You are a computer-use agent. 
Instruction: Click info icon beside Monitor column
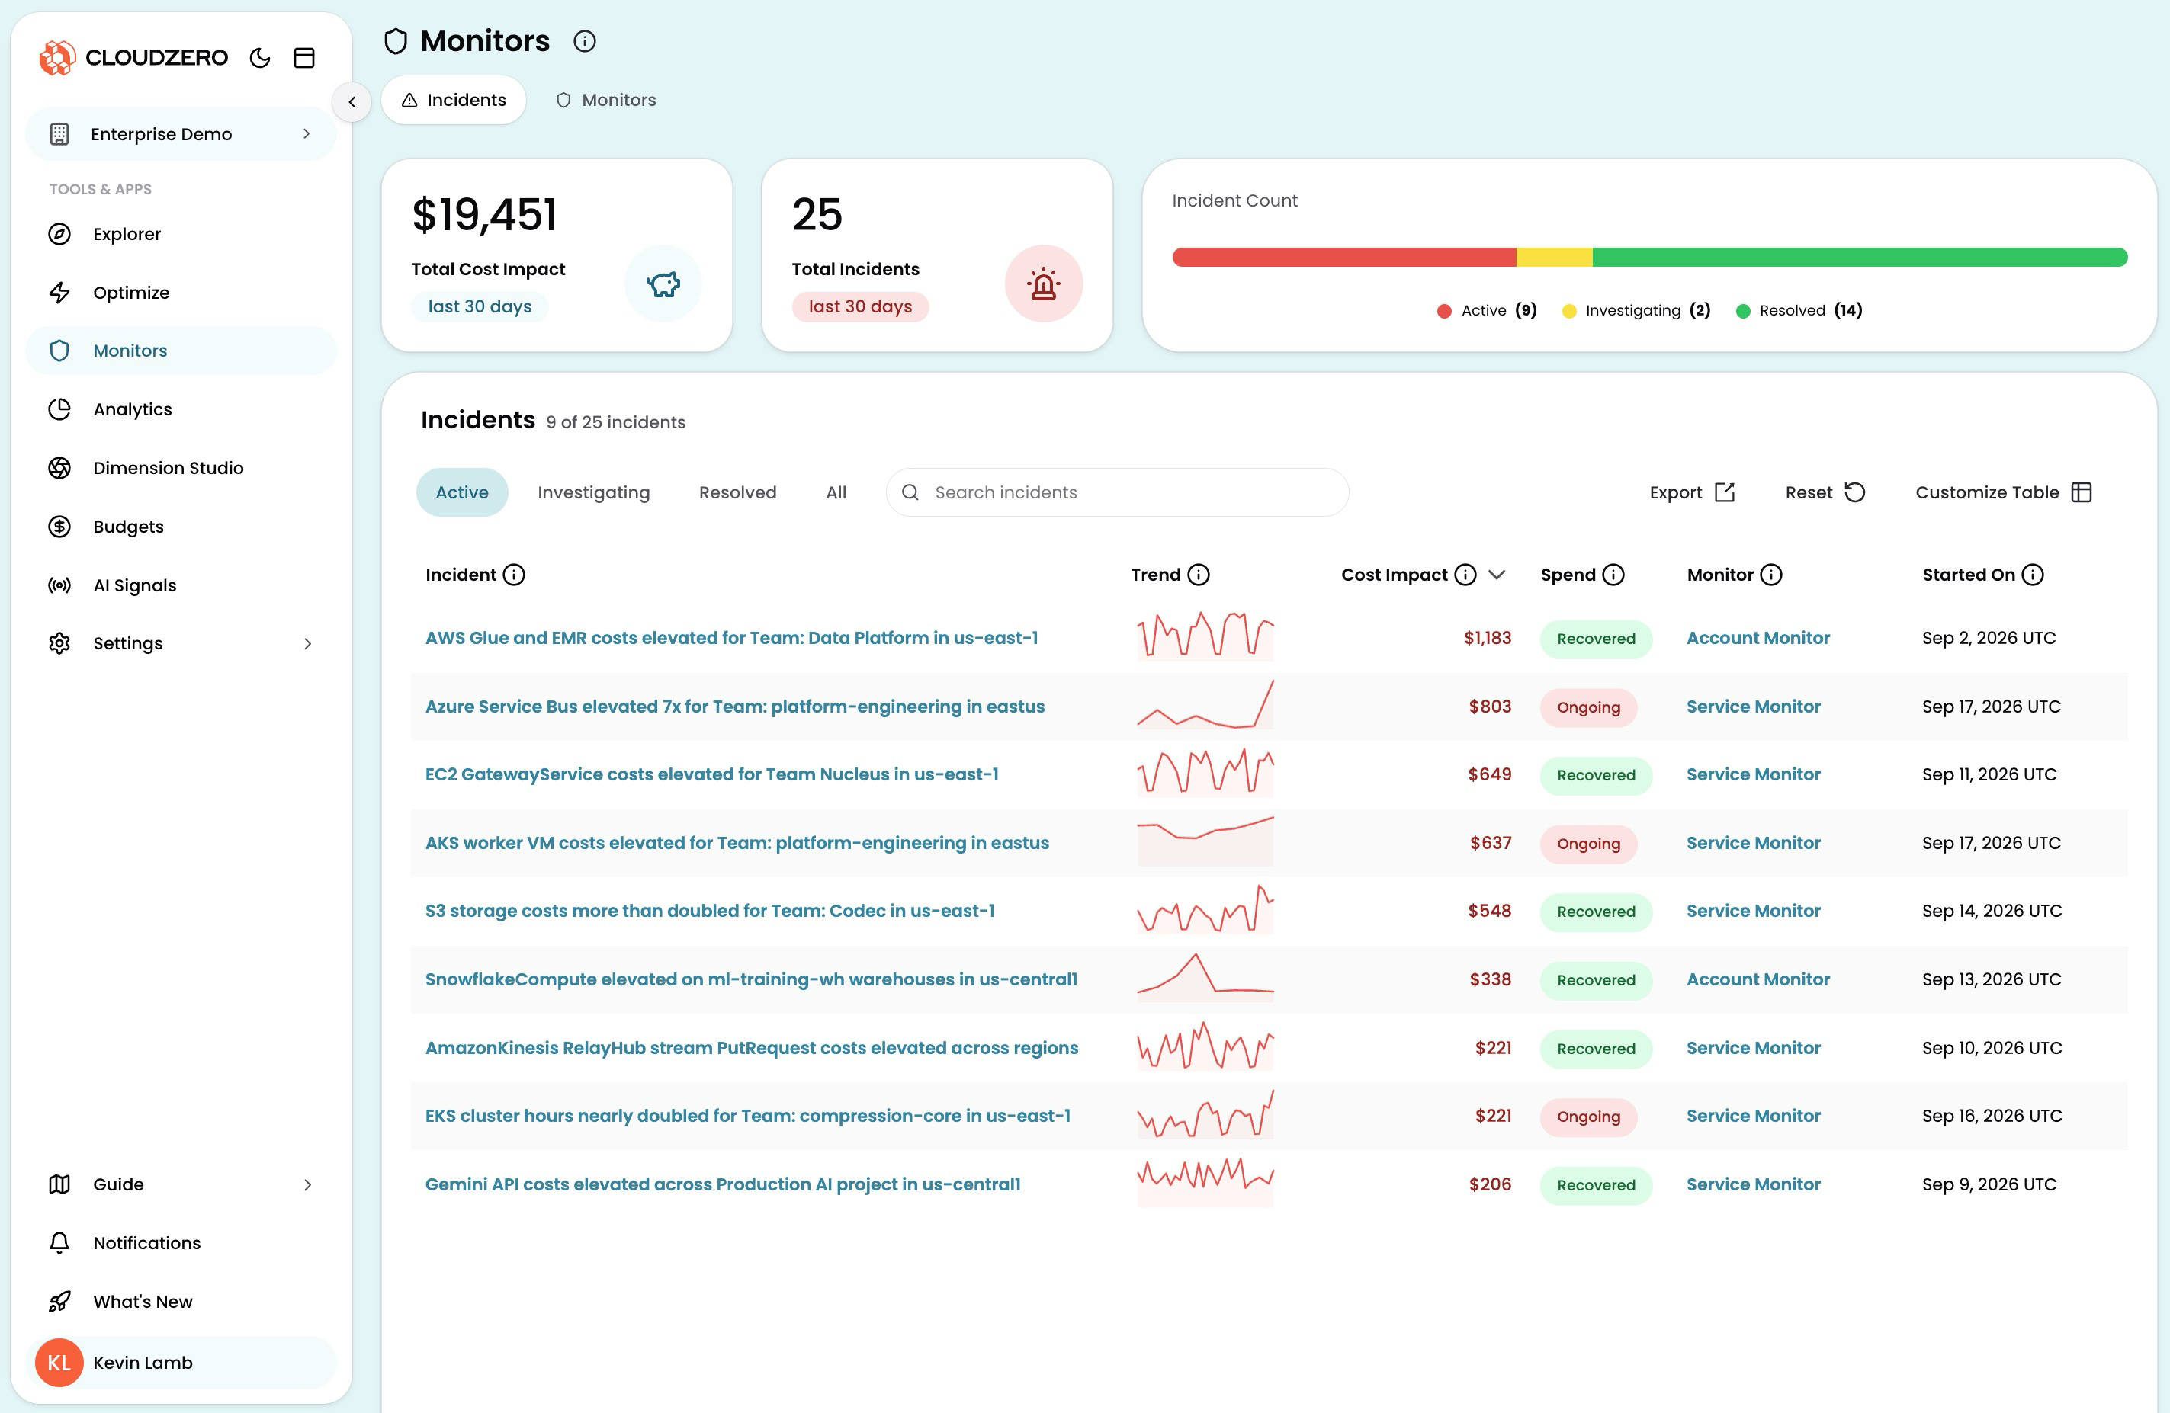1770,575
